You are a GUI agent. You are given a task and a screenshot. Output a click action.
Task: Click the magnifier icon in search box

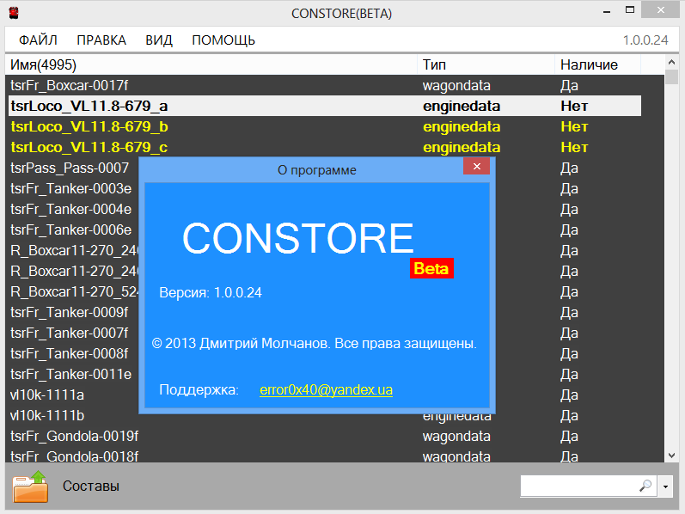point(645,486)
